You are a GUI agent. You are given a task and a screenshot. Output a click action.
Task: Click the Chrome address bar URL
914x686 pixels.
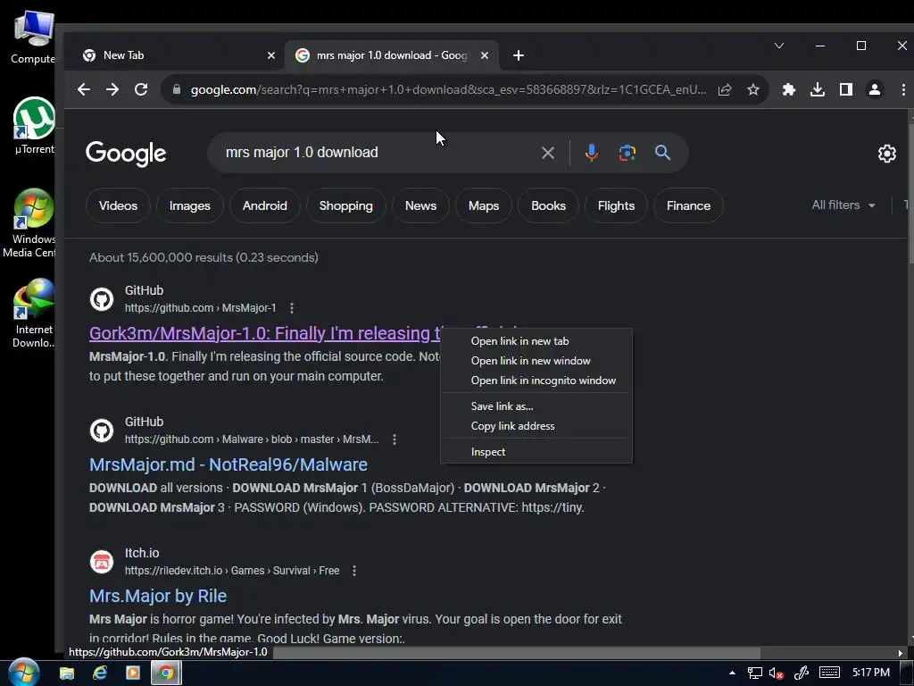click(x=448, y=90)
